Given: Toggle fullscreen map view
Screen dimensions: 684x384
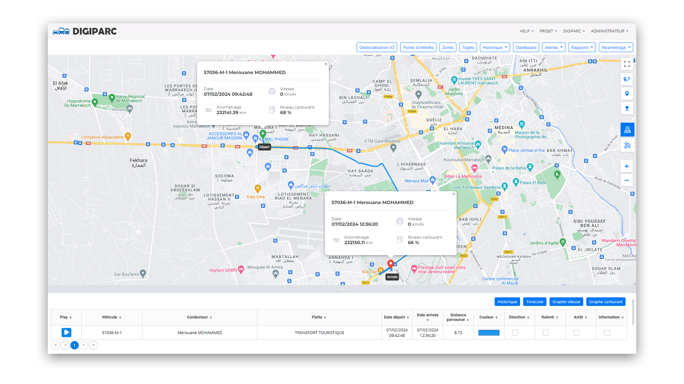Looking at the screenshot, I should [x=627, y=64].
